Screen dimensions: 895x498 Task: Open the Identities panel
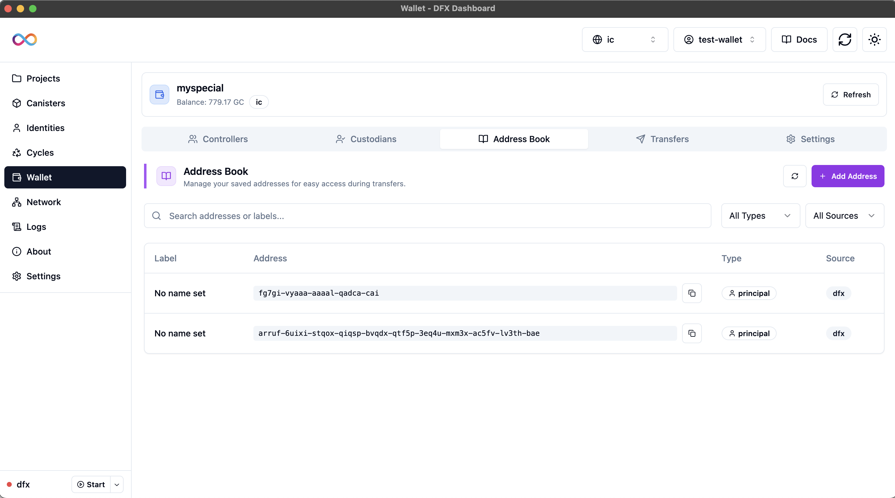click(x=45, y=128)
